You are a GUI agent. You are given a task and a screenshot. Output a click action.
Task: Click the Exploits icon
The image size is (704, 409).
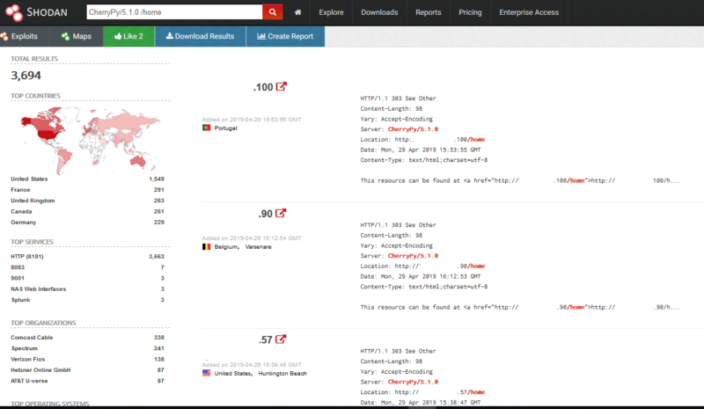(x=4, y=36)
